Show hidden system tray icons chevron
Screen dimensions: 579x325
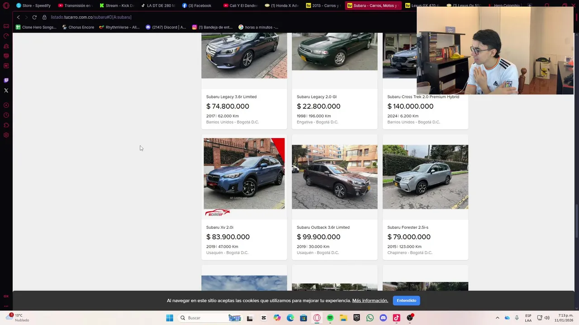pyautogui.click(x=498, y=318)
